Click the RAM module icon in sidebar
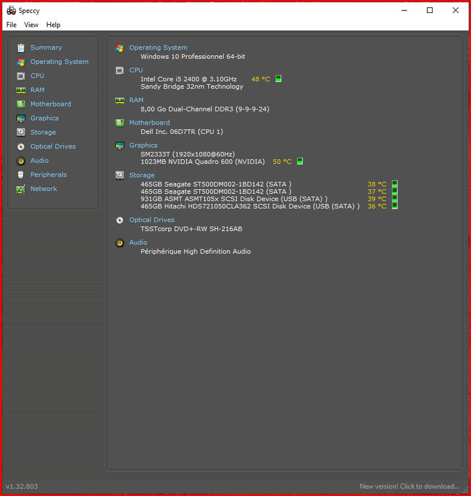The image size is (471, 496). click(21, 90)
